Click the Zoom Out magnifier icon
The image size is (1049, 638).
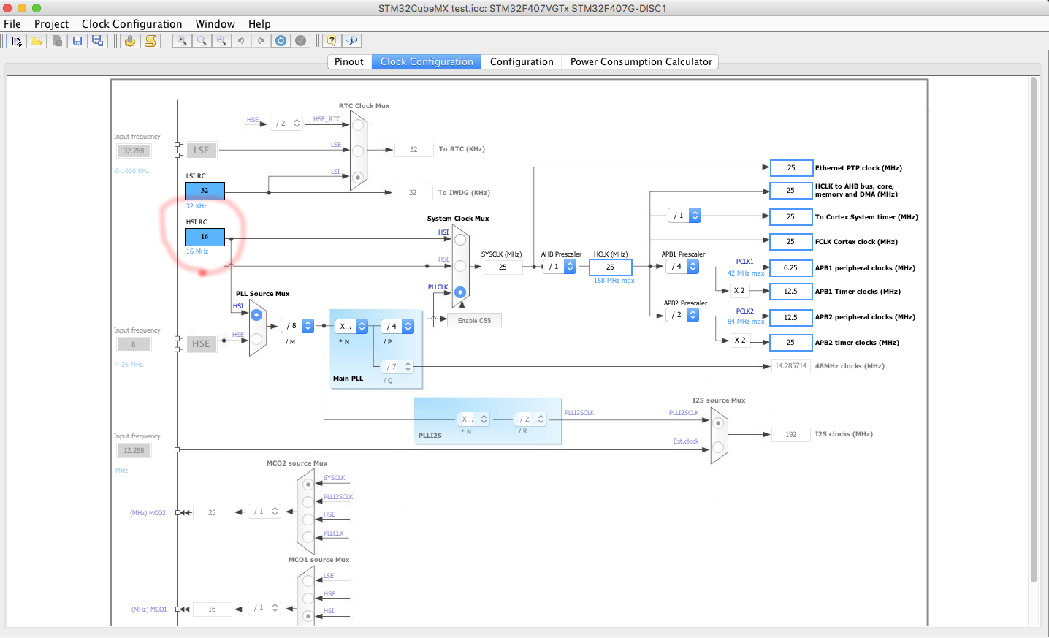[221, 41]
